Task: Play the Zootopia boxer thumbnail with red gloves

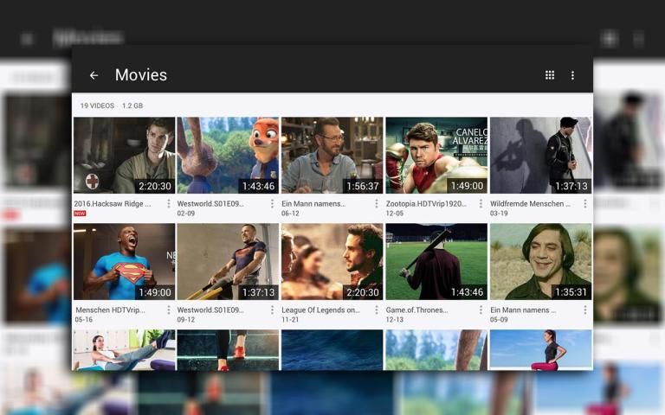Action: click(x=436, y=156)
